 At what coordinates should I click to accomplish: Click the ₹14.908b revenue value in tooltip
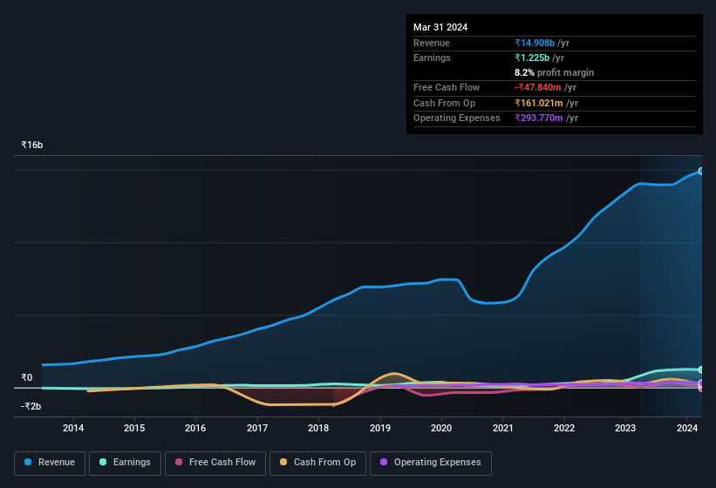click(x=535, y=43)
